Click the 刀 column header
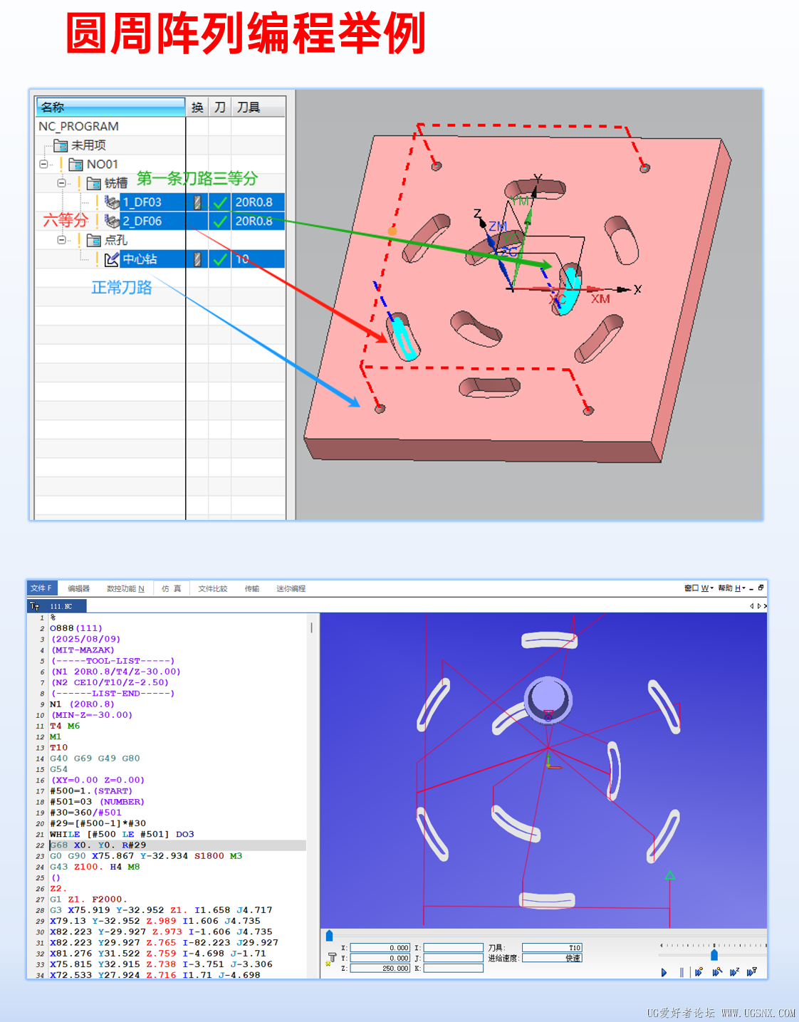The image size is (799, 1022). [x=220, y=107]
